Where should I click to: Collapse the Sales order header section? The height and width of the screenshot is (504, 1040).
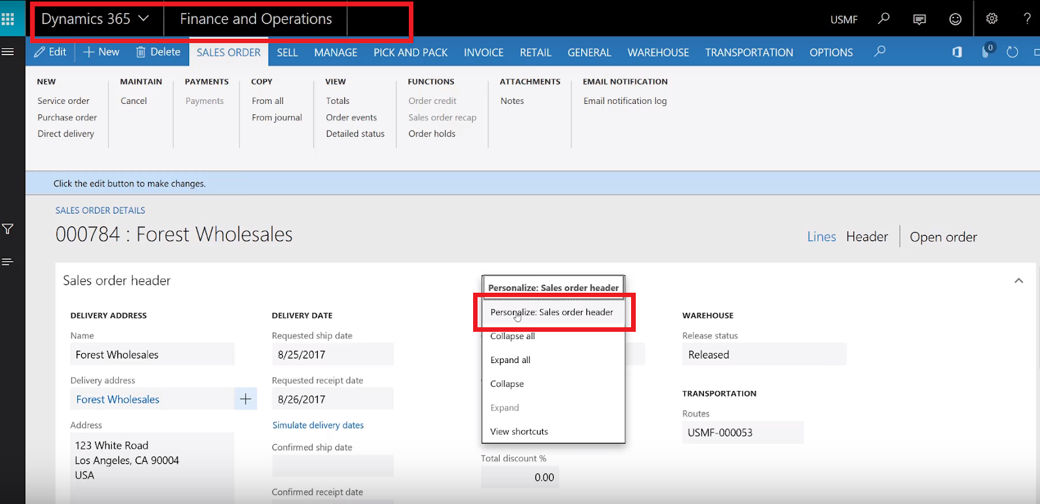[x=1019, y=281]
